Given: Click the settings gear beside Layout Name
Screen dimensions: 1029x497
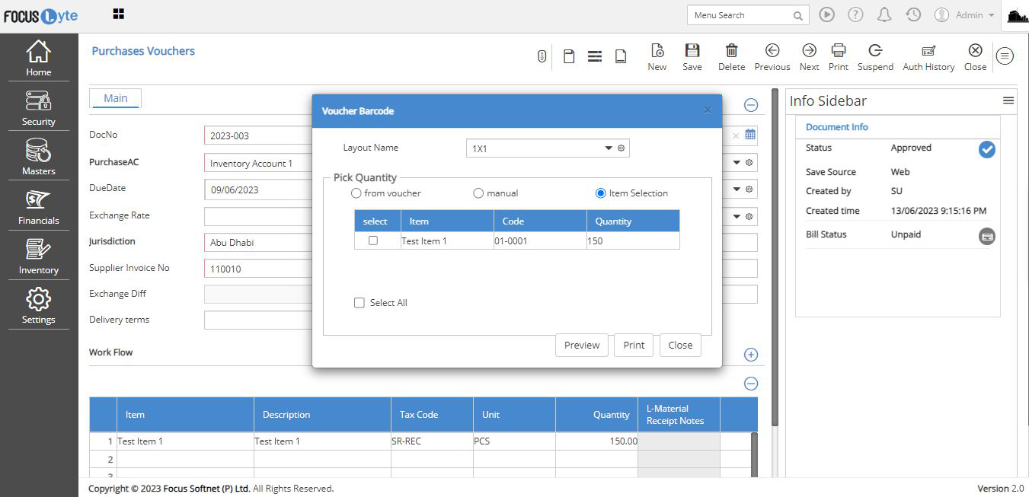Looking at the screenshot, I should click(622, 148).
